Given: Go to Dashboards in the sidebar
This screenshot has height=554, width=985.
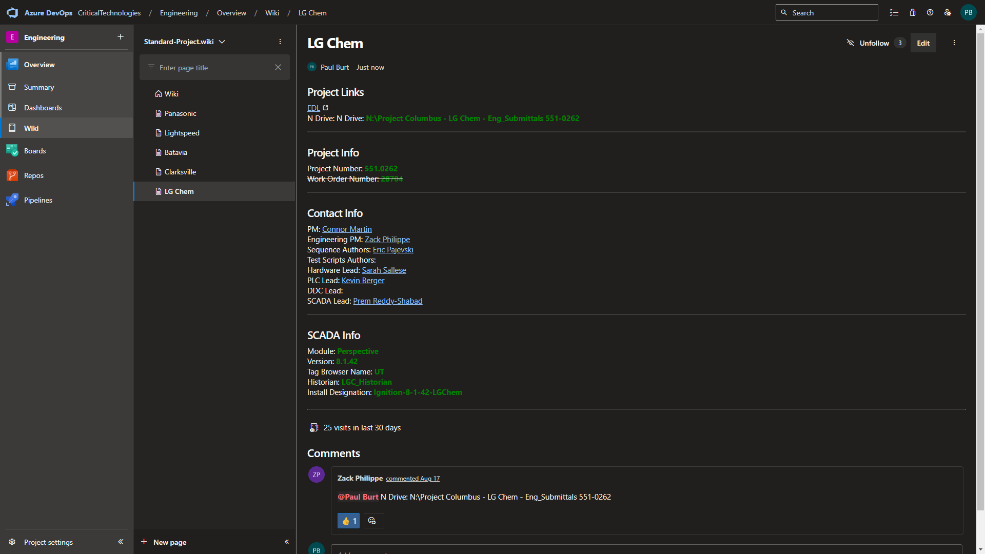Looking at the screenshot, I should pos(43,108).
